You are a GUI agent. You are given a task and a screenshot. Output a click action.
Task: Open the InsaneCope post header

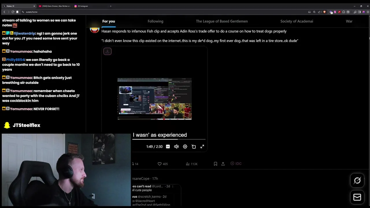(x=145, y=179)
